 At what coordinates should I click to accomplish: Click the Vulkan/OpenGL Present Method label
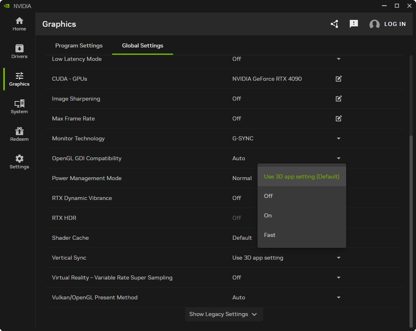pos(95,297)
